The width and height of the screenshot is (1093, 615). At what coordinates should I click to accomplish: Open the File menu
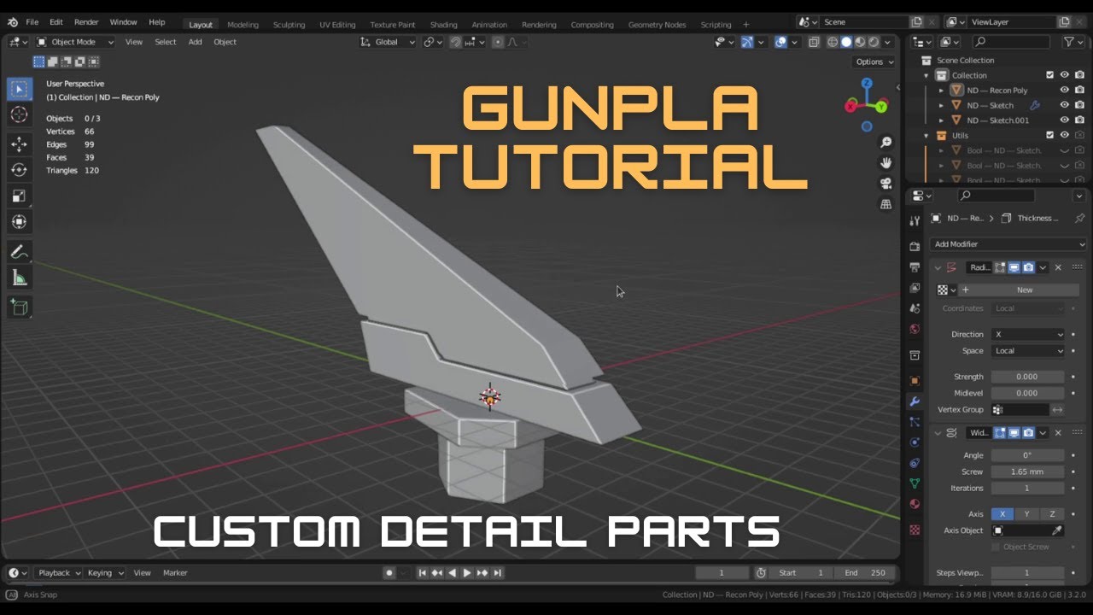(32, 22)
